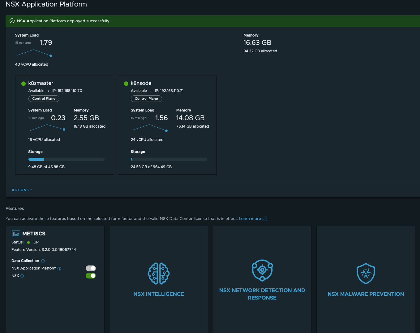Screen dimensions: 420x333
Task: Click 9.48 GB of 45.88 GB text
Action: (x=46, y=167)
